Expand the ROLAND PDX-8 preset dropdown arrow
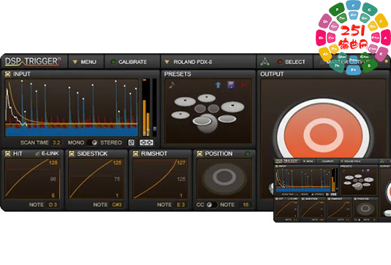The image size is (391, 265). 167,61
